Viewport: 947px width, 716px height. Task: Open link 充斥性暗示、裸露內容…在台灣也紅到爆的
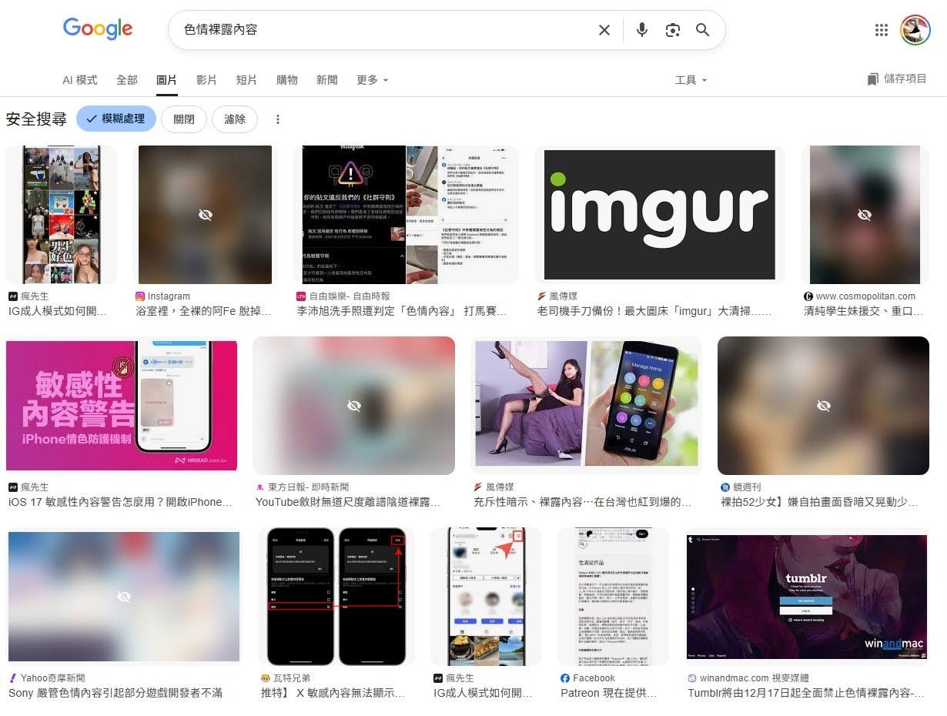pos(583,503)
